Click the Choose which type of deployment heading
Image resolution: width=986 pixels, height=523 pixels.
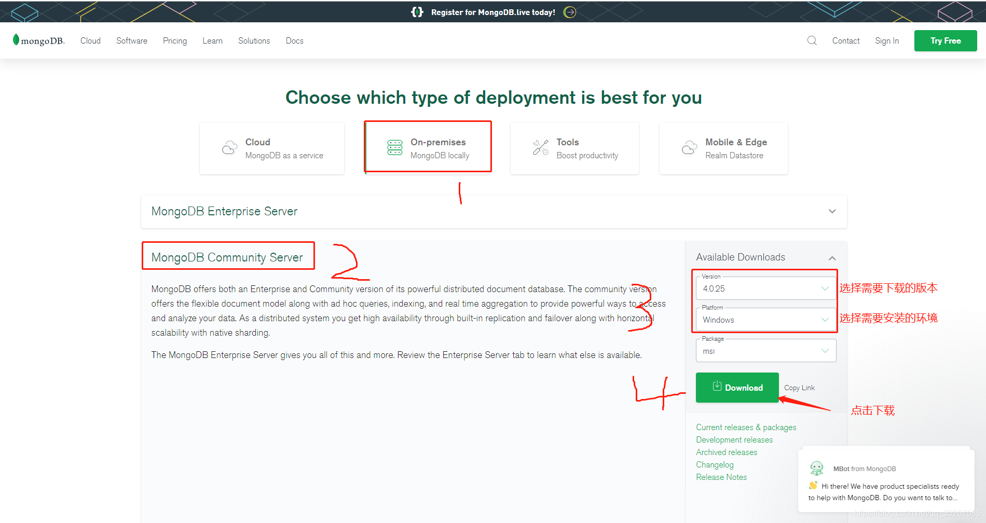point(494,98)
